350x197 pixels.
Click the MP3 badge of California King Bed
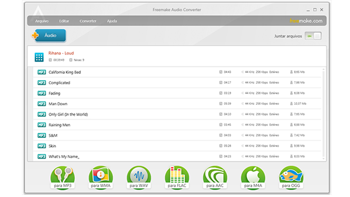[x=42, y=72]
